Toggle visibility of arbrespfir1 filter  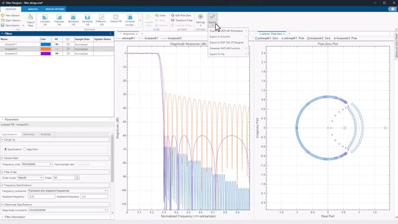click(57, 44)
